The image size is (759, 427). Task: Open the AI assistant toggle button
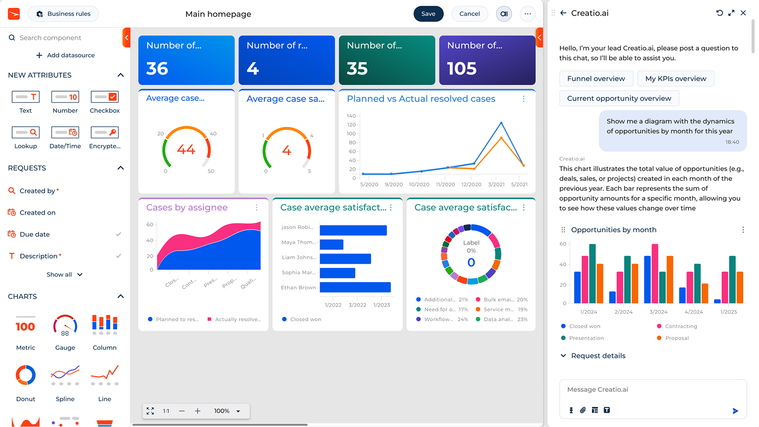(504, 14)
